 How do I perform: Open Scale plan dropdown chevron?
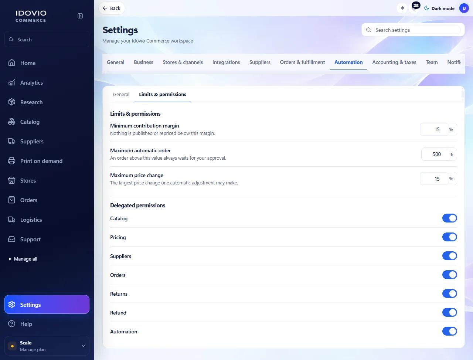pos(84,346)
